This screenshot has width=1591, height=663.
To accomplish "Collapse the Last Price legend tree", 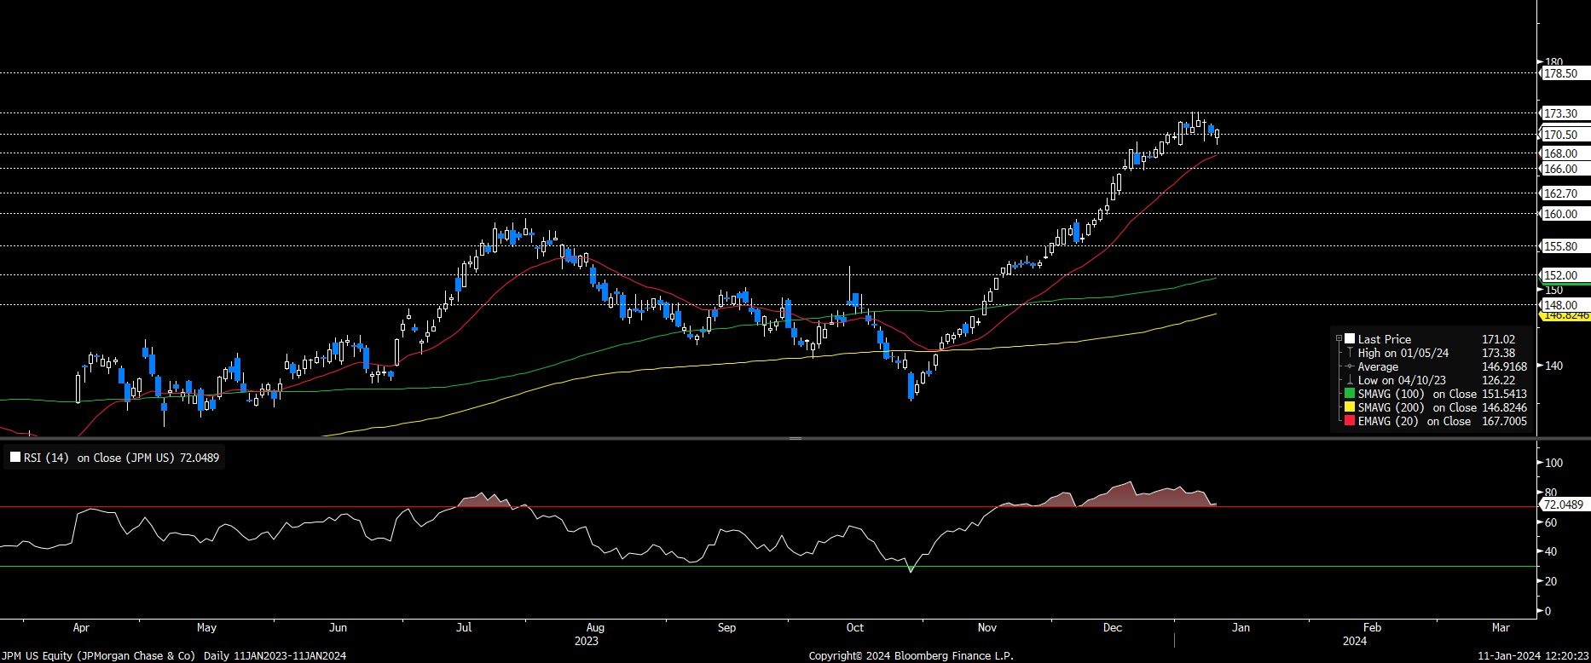I will click(1339, 339).
